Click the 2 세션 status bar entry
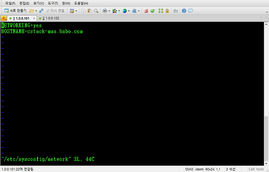Screen dimensions: 269x172 (231, 169)
